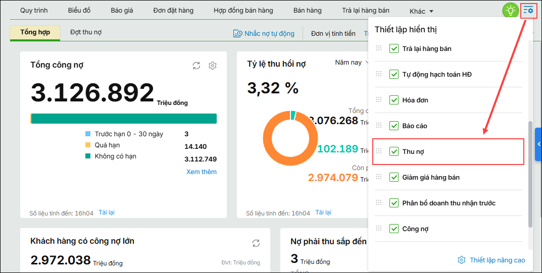Click the Xem thêm link
This screenshot has width=542, height=273.
[x=201, y=172]
